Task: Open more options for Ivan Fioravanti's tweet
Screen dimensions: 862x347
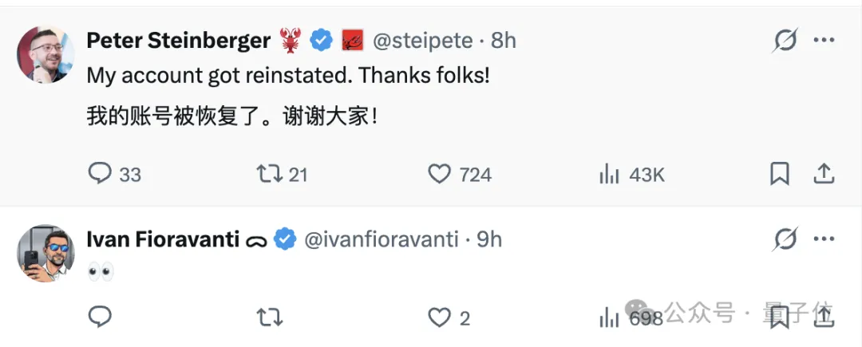Action: 824,239
